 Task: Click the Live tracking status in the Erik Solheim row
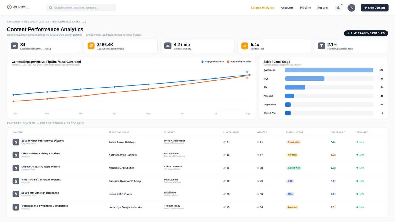click(360, 155)
